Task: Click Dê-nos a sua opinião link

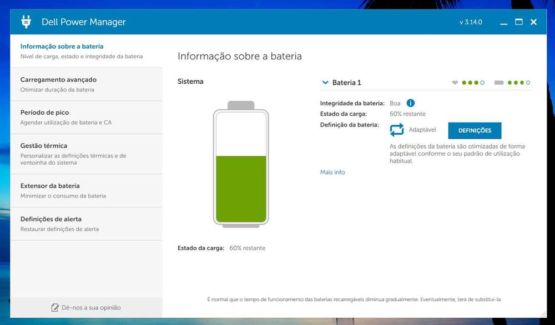Action: [91, 308]
